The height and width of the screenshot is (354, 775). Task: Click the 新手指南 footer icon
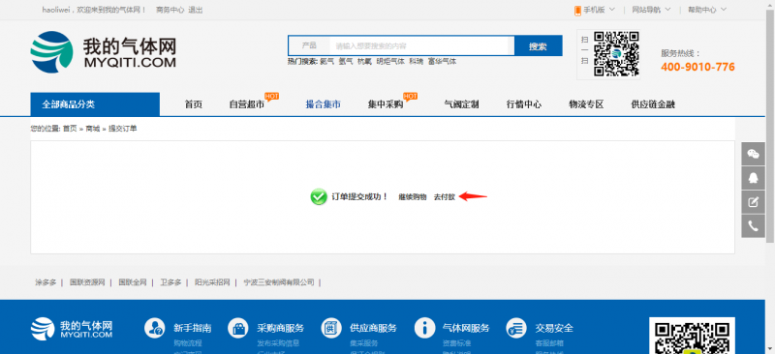point(155,327)
